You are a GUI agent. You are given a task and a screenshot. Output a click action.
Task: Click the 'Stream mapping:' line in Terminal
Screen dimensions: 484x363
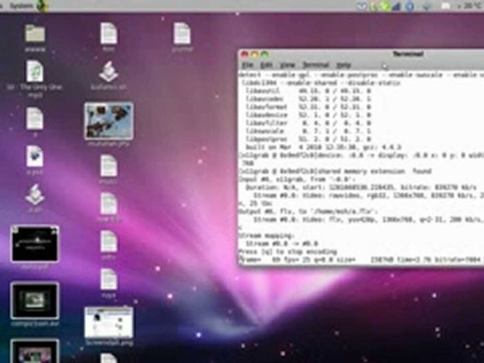pyautogui.click(x=267, y=235)
